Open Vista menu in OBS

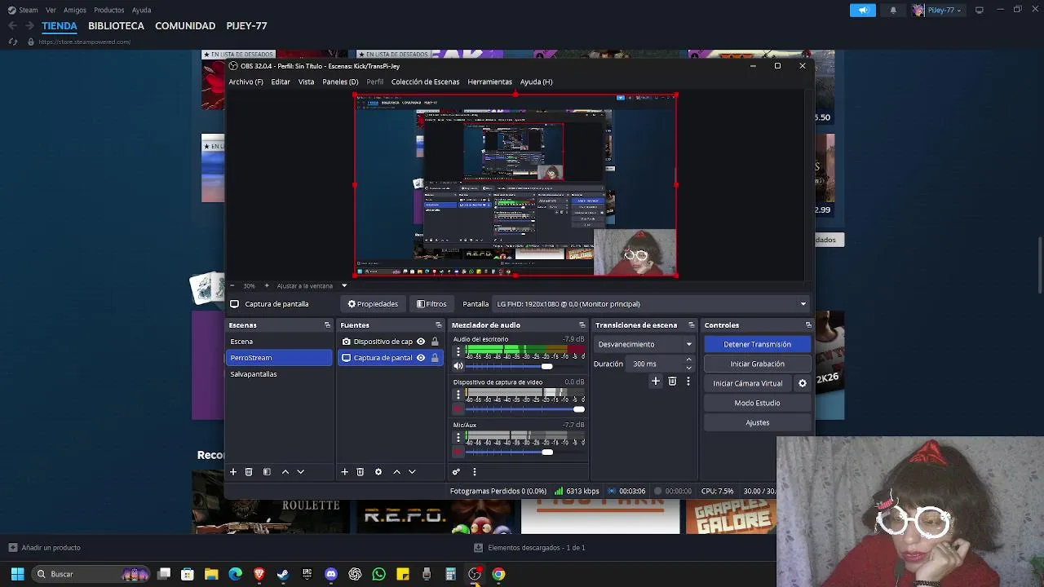pos(306,82)
